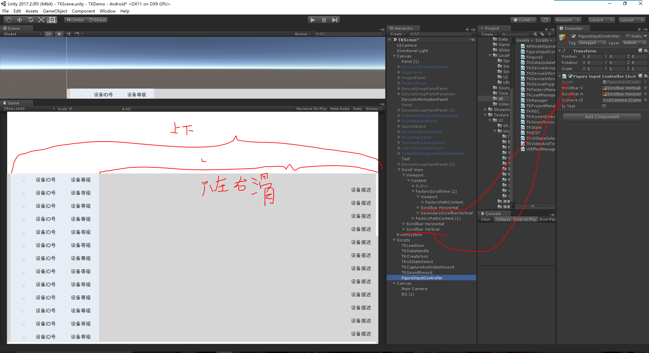The height and width of the screenshot is (353, 649).
Task: Collapse the Scroll View hierarchy item
Action: point(399,170)
